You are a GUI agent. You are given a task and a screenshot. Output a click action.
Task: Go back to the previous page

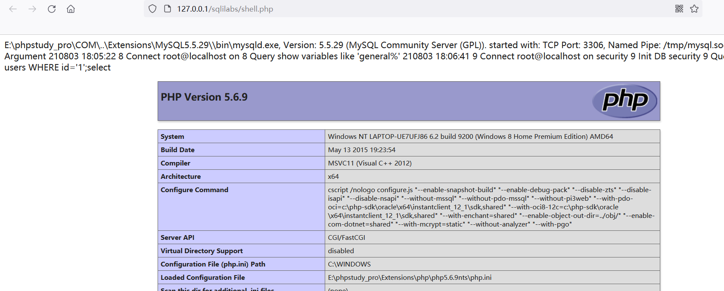[13, 9]
